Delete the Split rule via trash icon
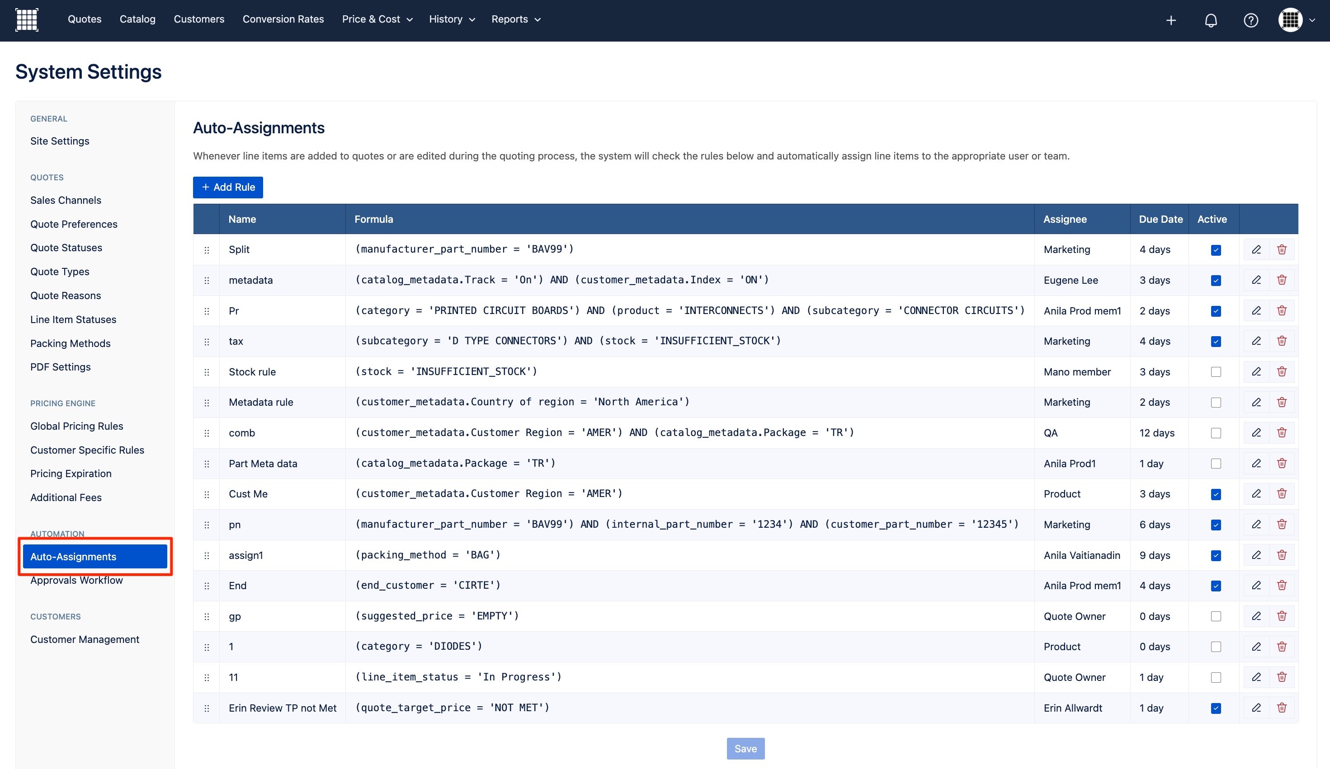 point(1282,249)
